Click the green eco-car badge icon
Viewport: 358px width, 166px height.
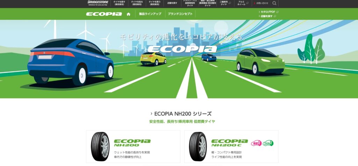click(268, 143)
